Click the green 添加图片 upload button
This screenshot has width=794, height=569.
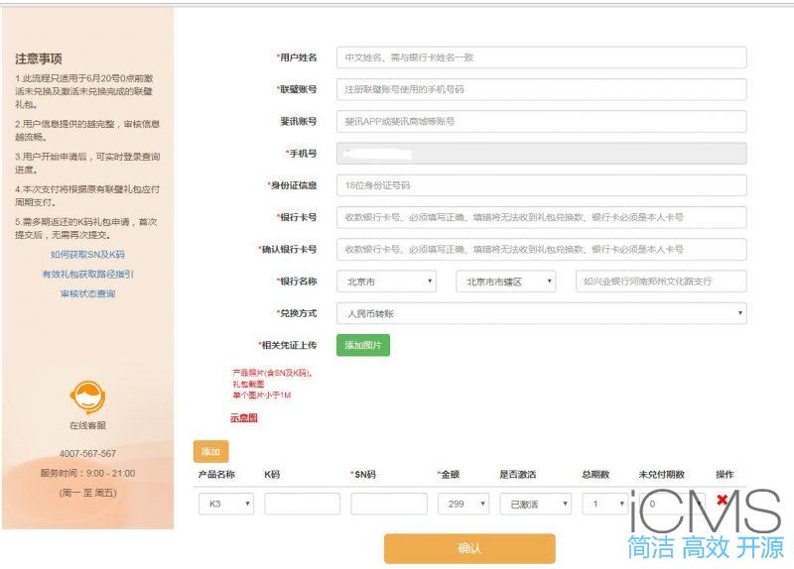point(362,345)
